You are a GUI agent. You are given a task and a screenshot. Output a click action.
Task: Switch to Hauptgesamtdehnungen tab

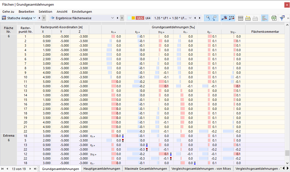(102, 169)
